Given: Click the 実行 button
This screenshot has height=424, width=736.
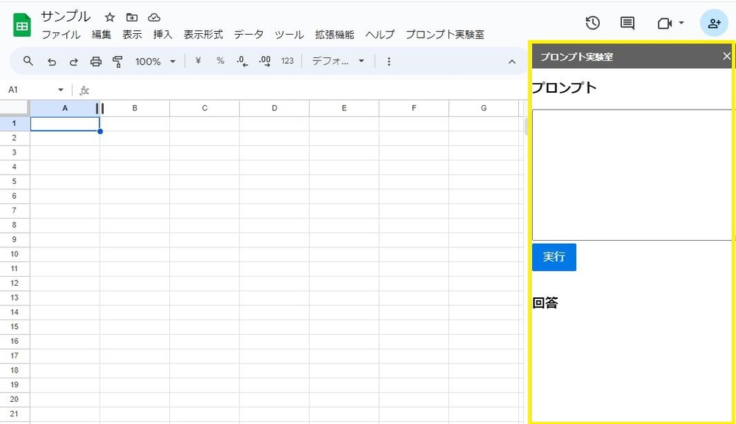Looking at the screenshot, I should click(554, 257).
